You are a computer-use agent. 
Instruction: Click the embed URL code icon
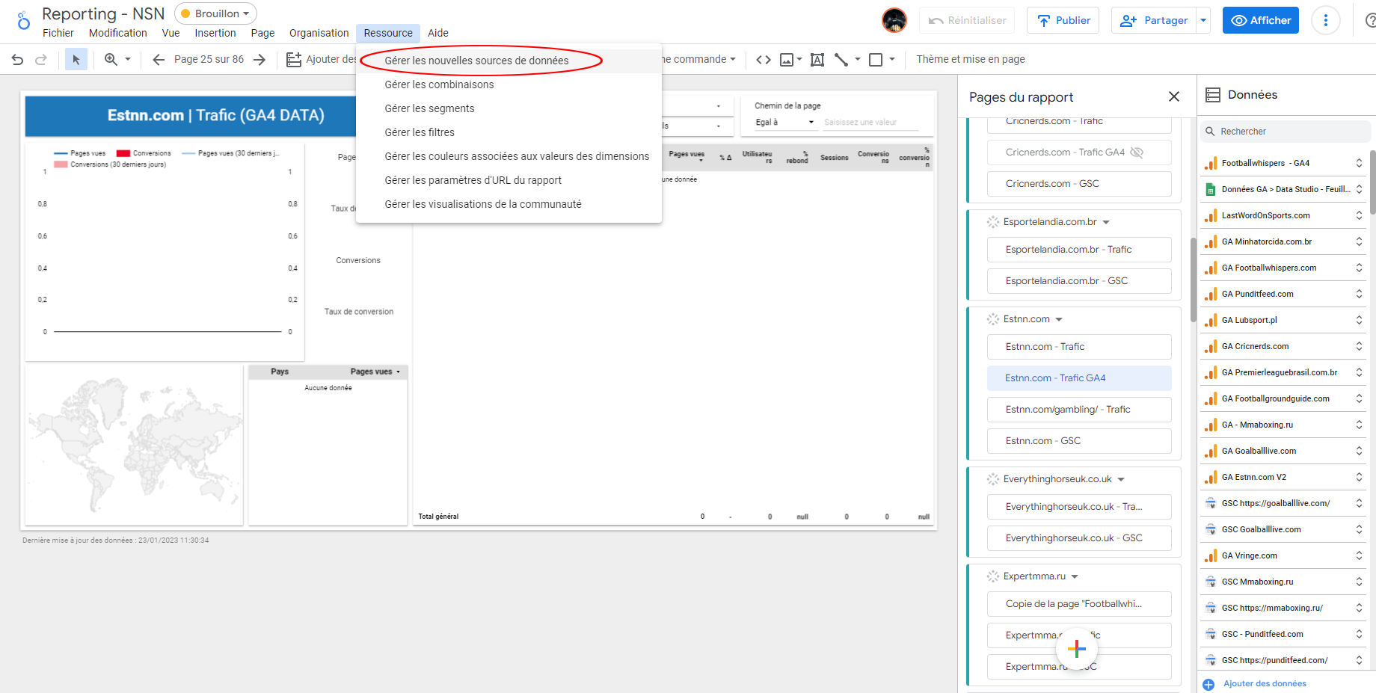763,60
